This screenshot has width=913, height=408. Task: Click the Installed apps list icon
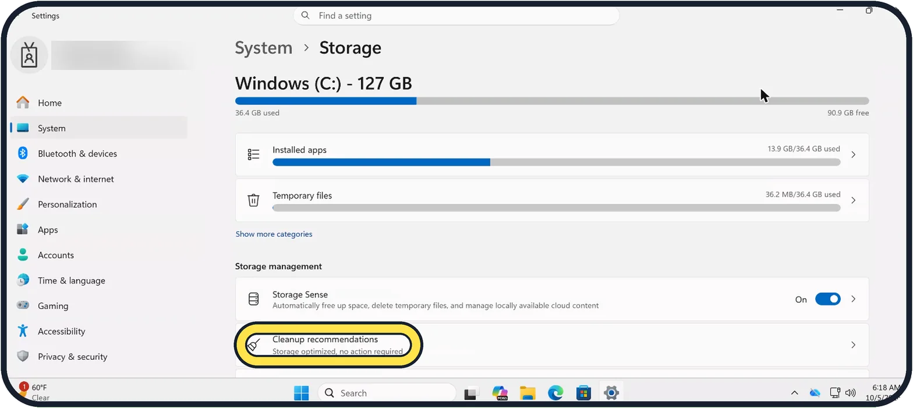[253, 154]
